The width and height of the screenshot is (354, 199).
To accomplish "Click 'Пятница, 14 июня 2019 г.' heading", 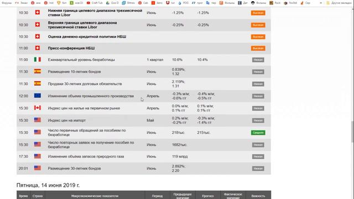I will click(x=48, y=185).
